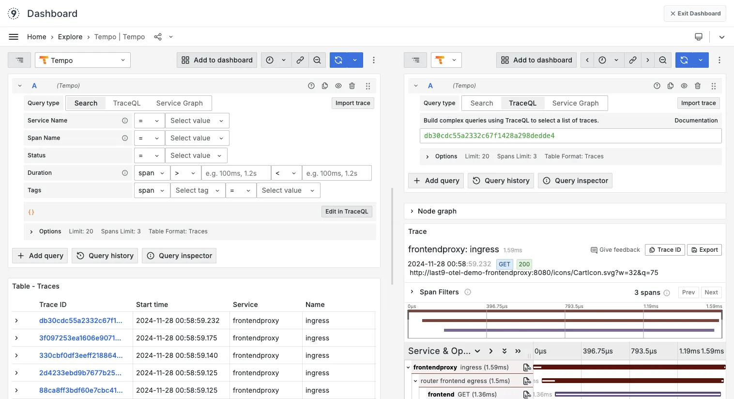Viewport: 734px width, 399px height.
Task: Click the share icon in the breadcrumb bar
Action: 158,37
